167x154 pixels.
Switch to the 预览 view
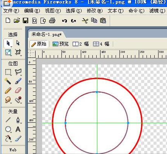coord(61,44)
